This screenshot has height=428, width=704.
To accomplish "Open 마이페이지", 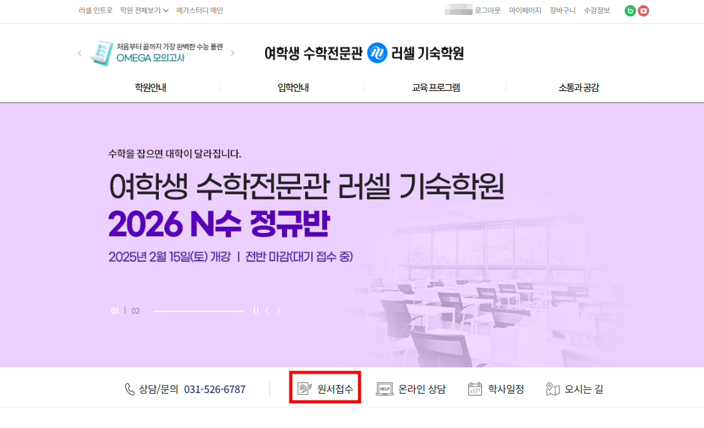I will coord(525,11).
